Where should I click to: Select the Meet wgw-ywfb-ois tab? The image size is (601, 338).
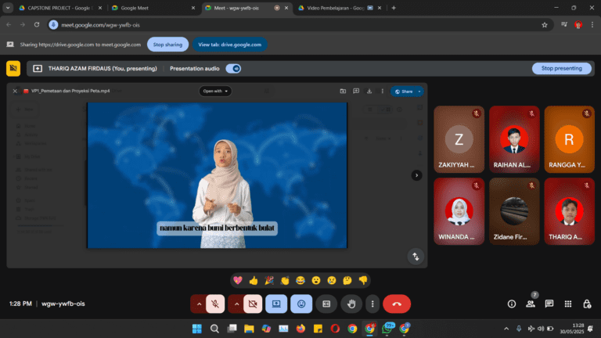247,8
